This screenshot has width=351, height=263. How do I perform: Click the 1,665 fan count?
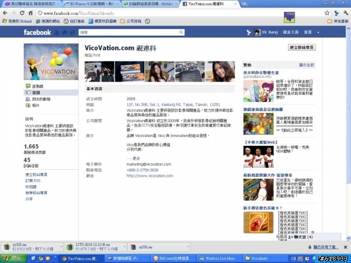[31, 146]
